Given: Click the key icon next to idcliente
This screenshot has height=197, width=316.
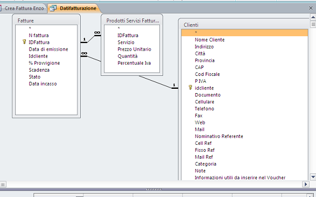Looking at the screenshot, I should click(x=190, y=87).
